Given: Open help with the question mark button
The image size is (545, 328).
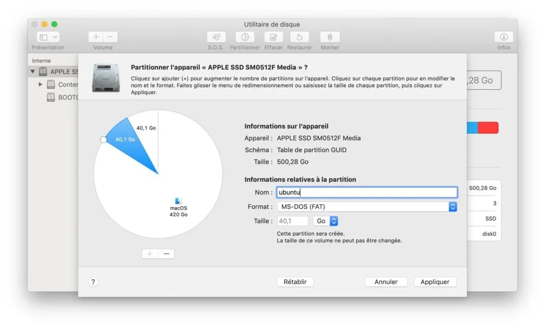Looking at the screenshot, I should coord(93,282).
